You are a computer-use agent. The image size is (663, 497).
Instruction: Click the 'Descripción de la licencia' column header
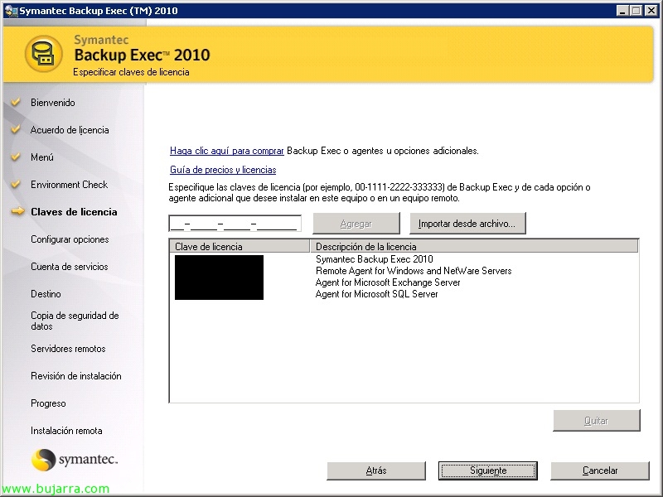474,246
